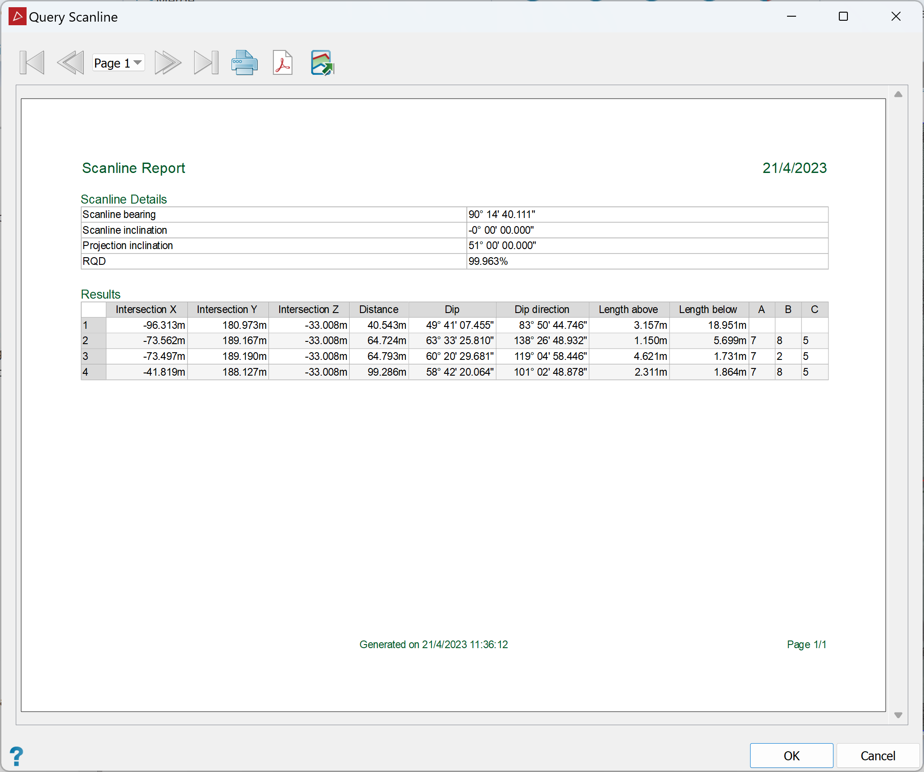Go to first page of report
Image resolution: width=924 pixels, height=772 pixels.
32,63
